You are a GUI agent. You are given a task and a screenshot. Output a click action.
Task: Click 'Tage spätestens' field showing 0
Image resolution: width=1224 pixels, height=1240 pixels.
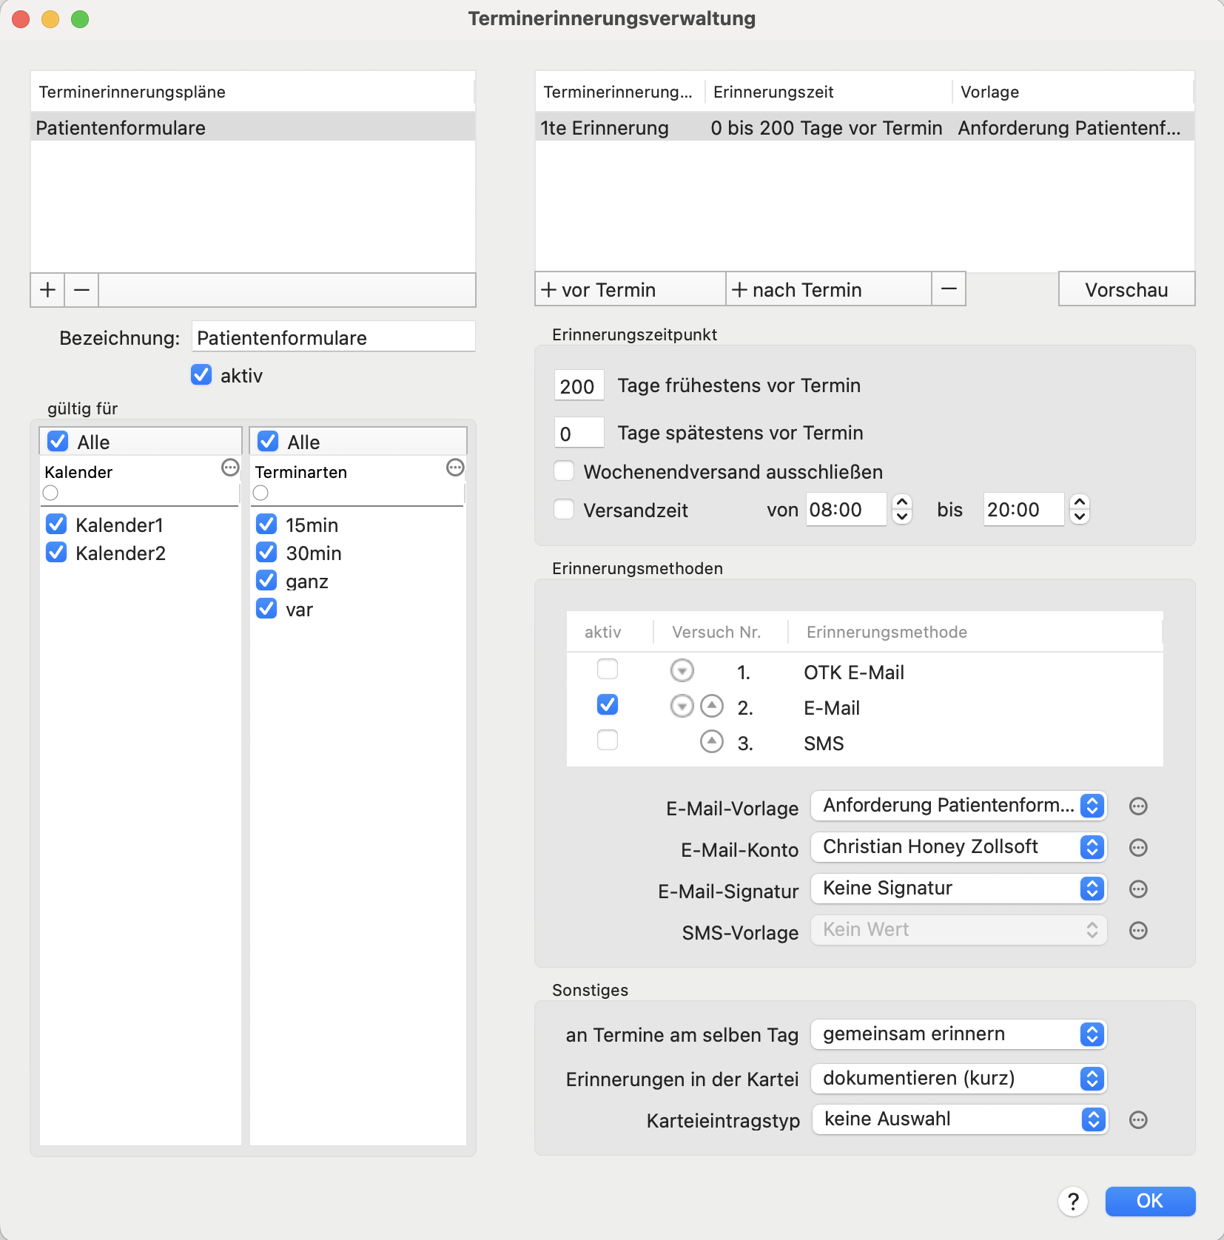point(579,433)
